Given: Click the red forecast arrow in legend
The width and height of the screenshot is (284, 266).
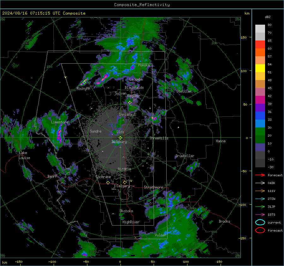Looking at the screenshot, I should [x=260, y=175].
